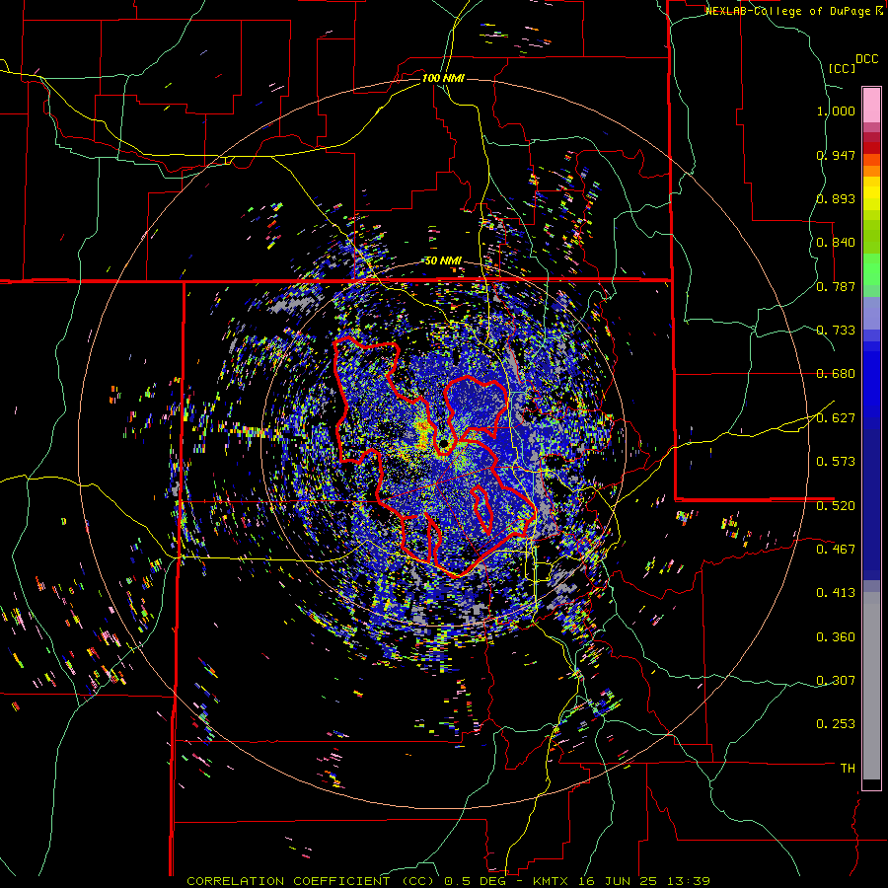This screenshot has height=888, width=888.
Task: Select the 1.000 value on the scale
Action: (x=836, y=111)
